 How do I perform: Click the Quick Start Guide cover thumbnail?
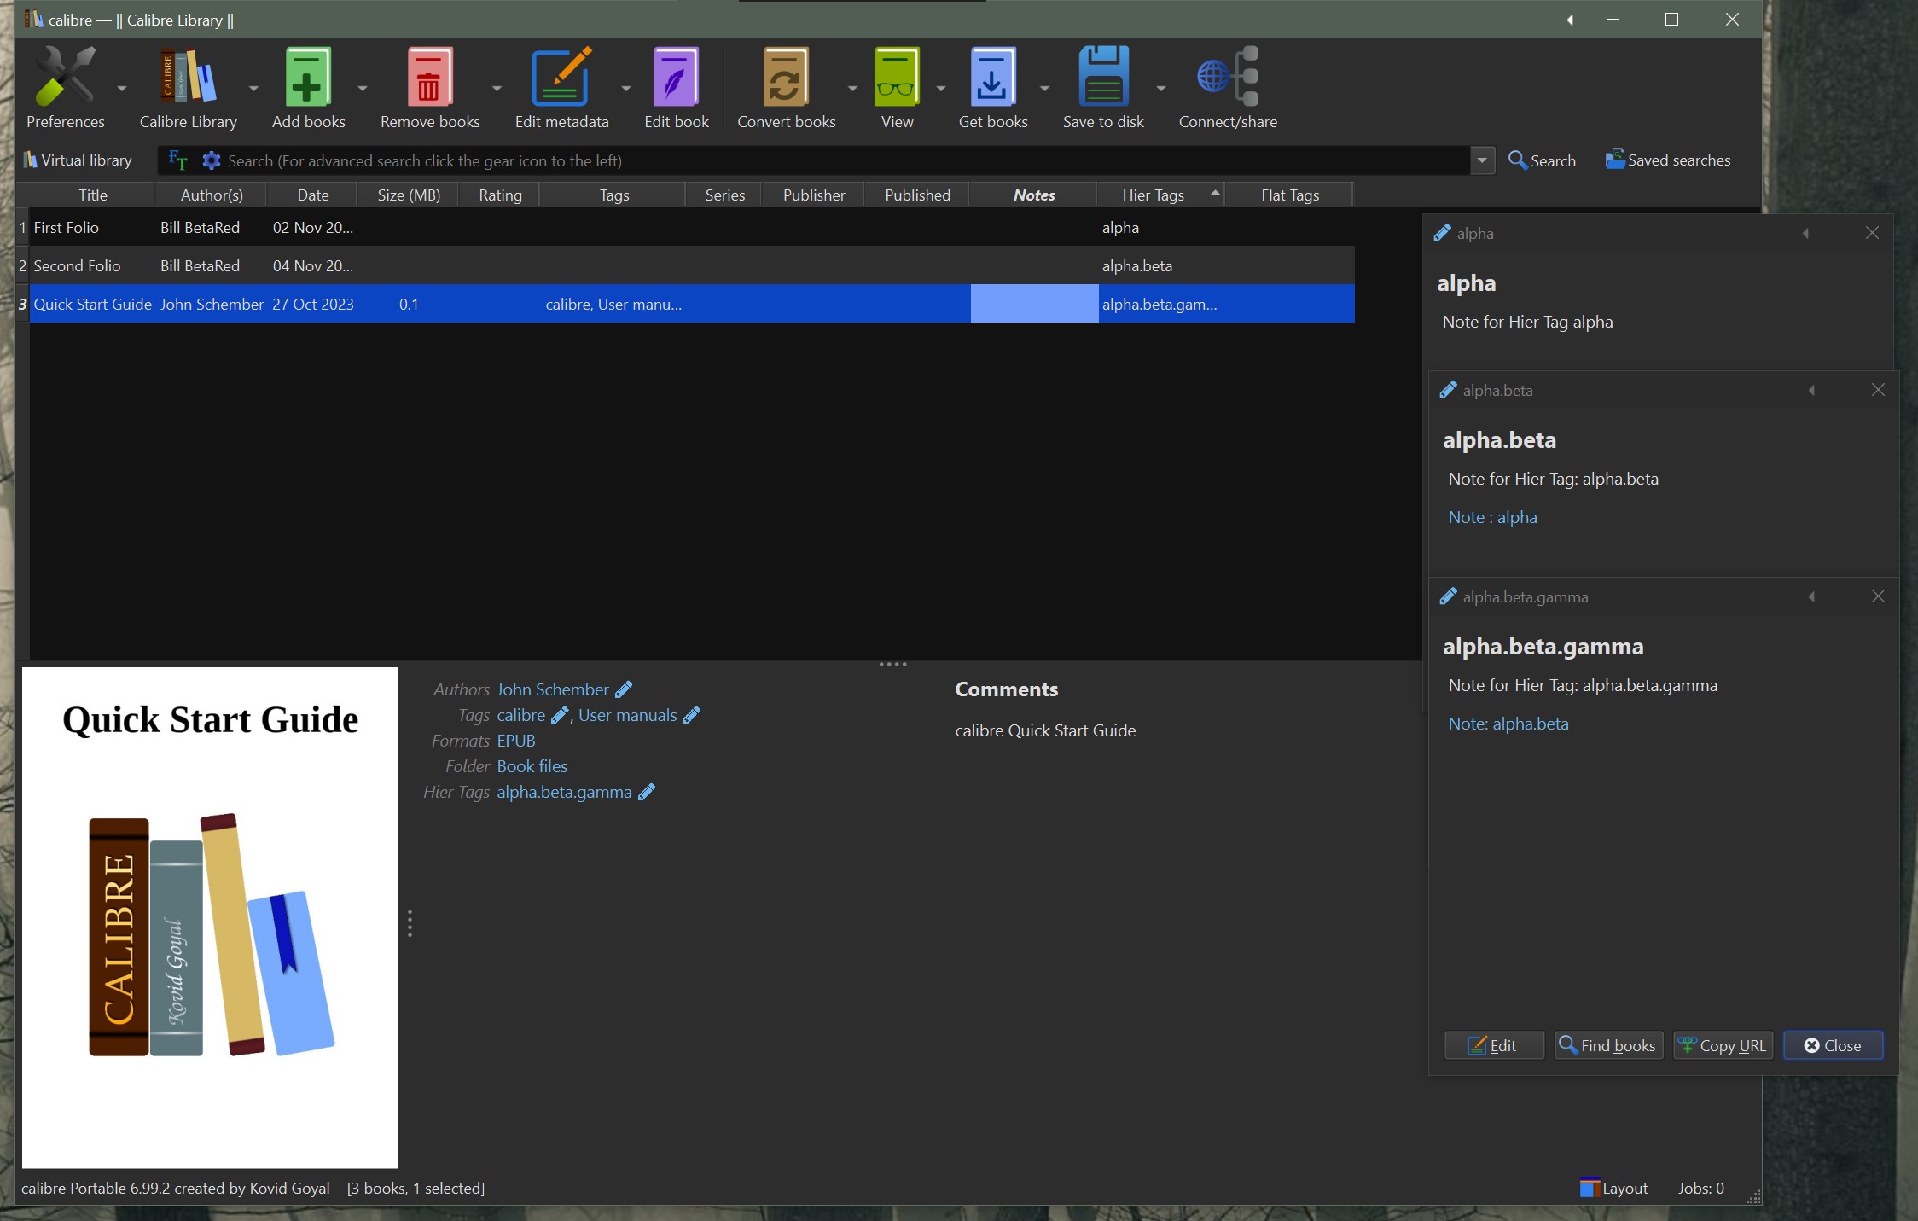210,917
